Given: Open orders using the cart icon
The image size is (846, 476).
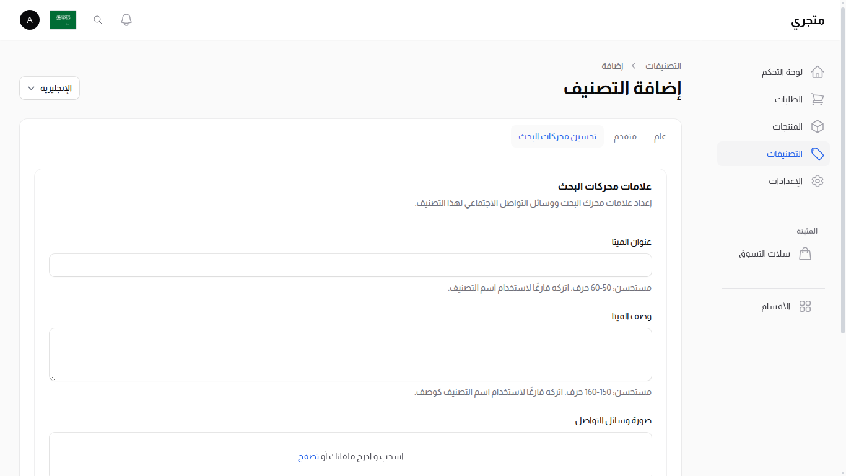Looking at the screenshot, I should pyautogui.click(x=818, y=99).
